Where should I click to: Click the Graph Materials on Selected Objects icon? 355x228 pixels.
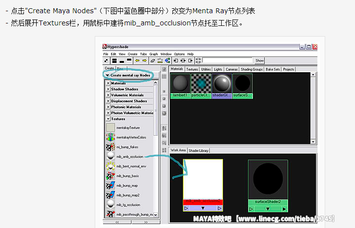tap(167, 61)
